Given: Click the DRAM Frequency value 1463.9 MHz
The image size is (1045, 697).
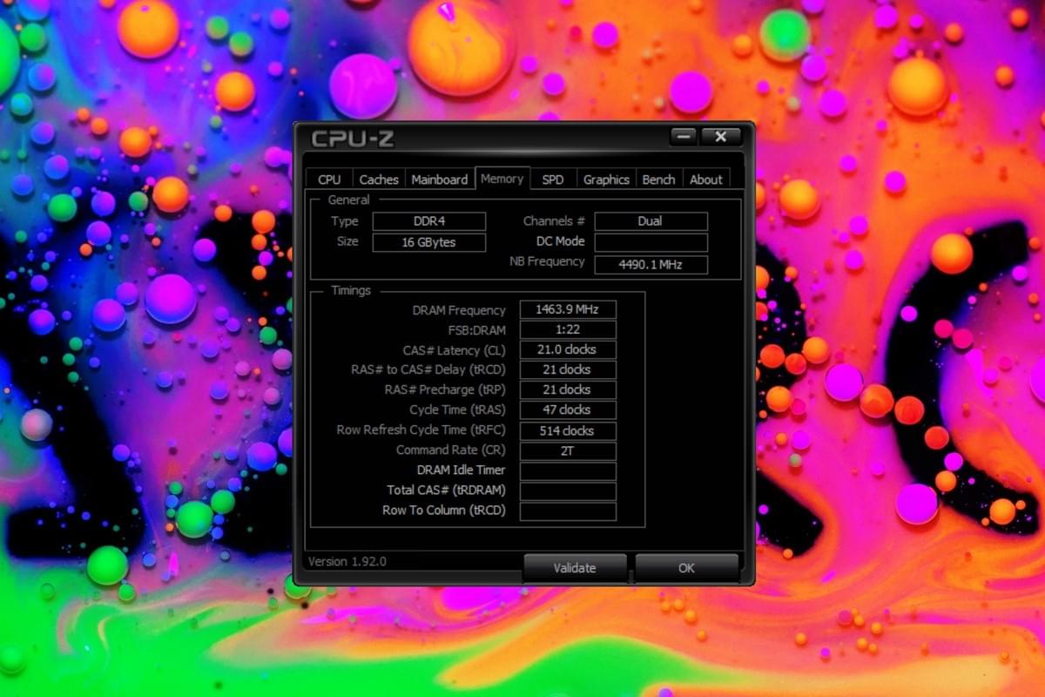Looking at the screenshot, I should [x=568, y=309].
